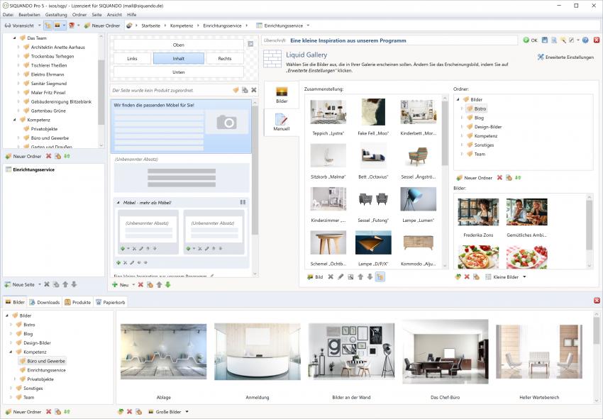This screenshot has height=419, width=603.
Task: Open the Manuell panel in the gallery sidebar
Action: (x=281, y=123)
